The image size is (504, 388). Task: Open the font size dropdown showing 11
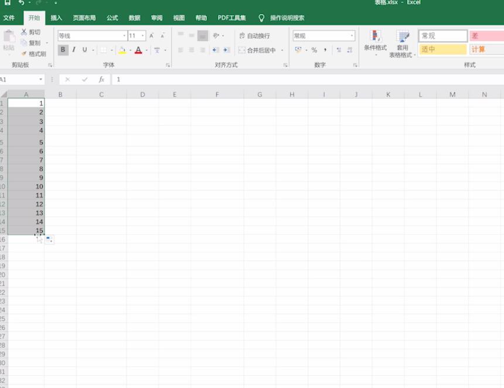143,36
